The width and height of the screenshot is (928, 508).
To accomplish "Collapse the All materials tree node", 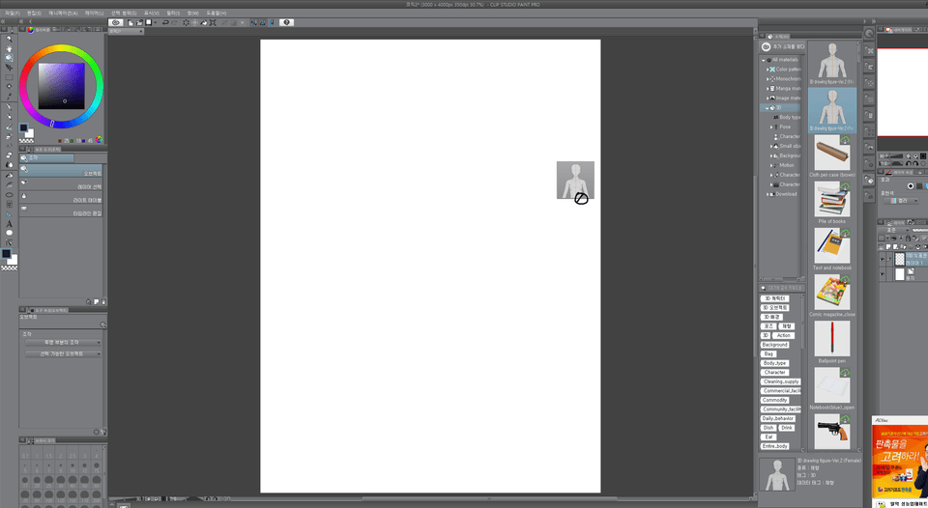I will [764, 60].
